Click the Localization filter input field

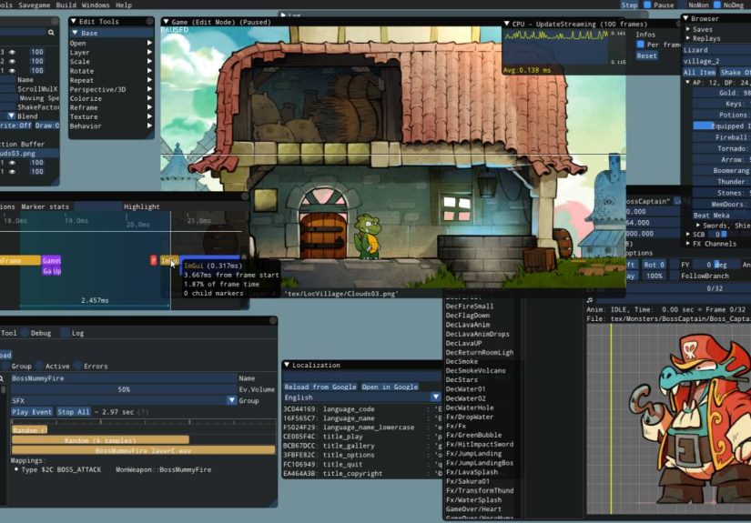(x=362, y=376)
